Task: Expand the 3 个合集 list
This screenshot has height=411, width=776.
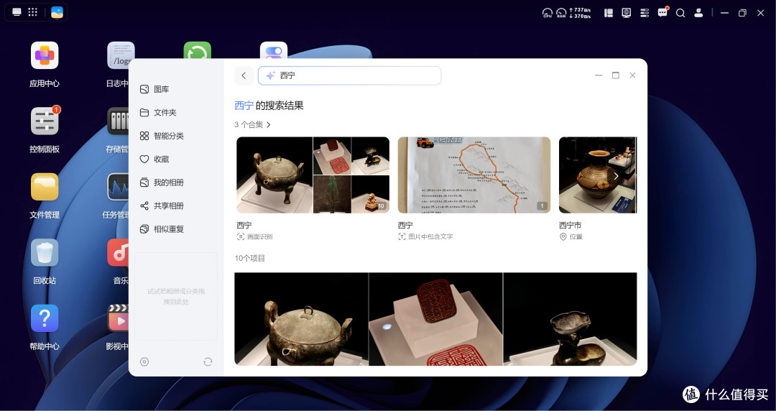Action: click(253, 125)
